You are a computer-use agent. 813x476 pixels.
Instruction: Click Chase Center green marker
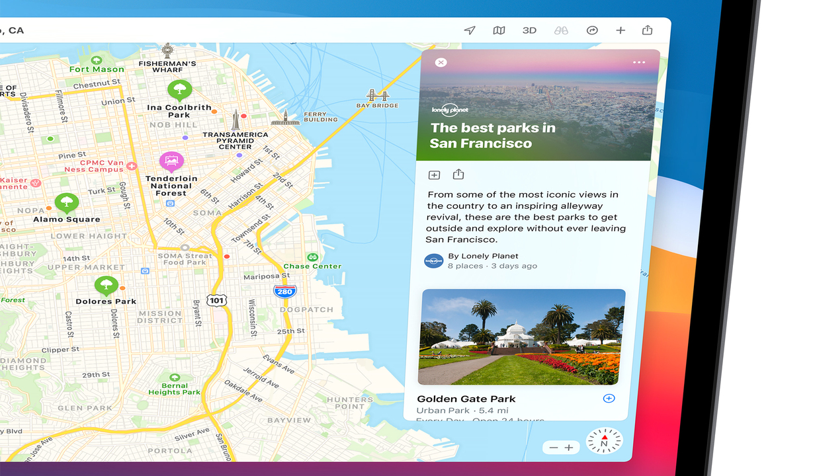[x=312, y=257]
